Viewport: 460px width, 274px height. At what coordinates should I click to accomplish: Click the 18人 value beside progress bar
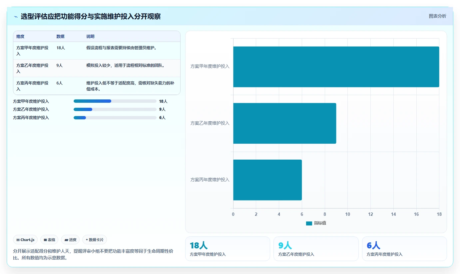(x=163, y=101)
